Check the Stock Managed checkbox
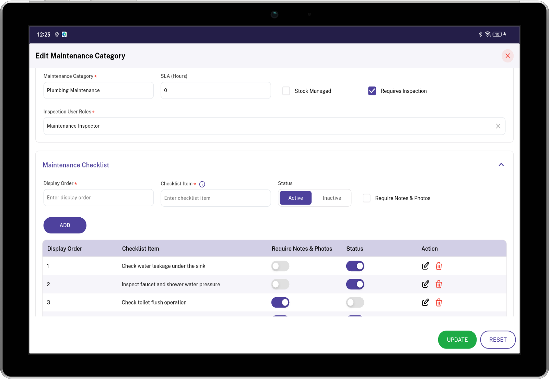Viewport: 549px width, 379px height. (x=286, y=91)
